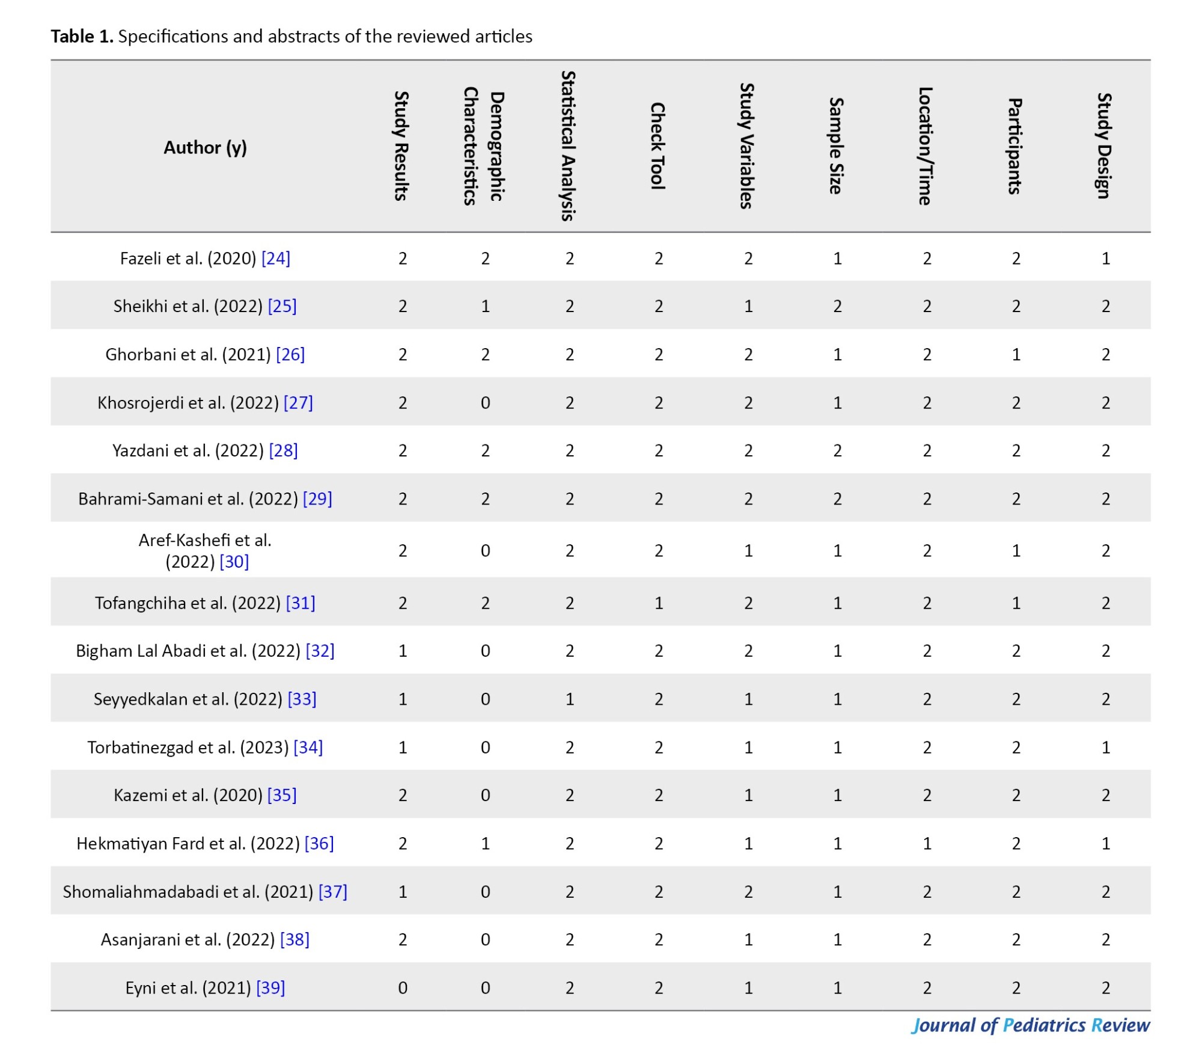The height and width of the screenshot is (1059, 1202).
Task: Click the 'Sample Size' column header
Action: 837,146
